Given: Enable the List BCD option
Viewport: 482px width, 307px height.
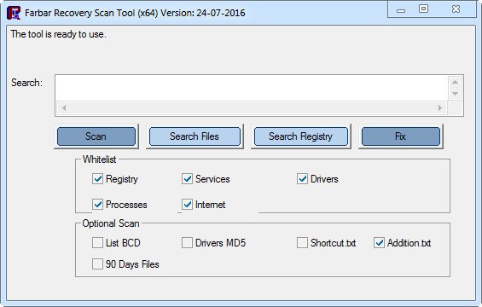Looking at the screenshot, I should point(97,243).
